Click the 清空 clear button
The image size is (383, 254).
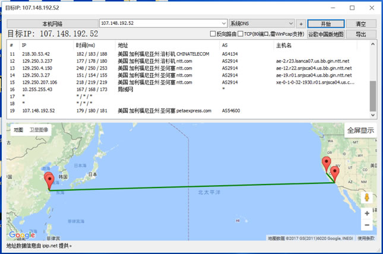click(x=360, y=24)
